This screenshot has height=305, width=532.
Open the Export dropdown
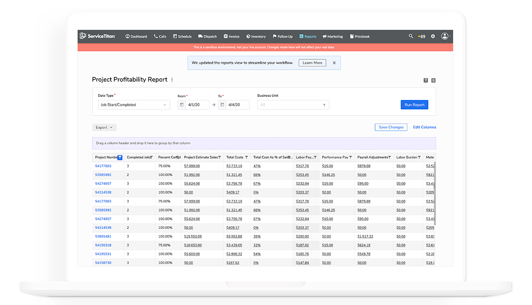(x=104, y=127)
